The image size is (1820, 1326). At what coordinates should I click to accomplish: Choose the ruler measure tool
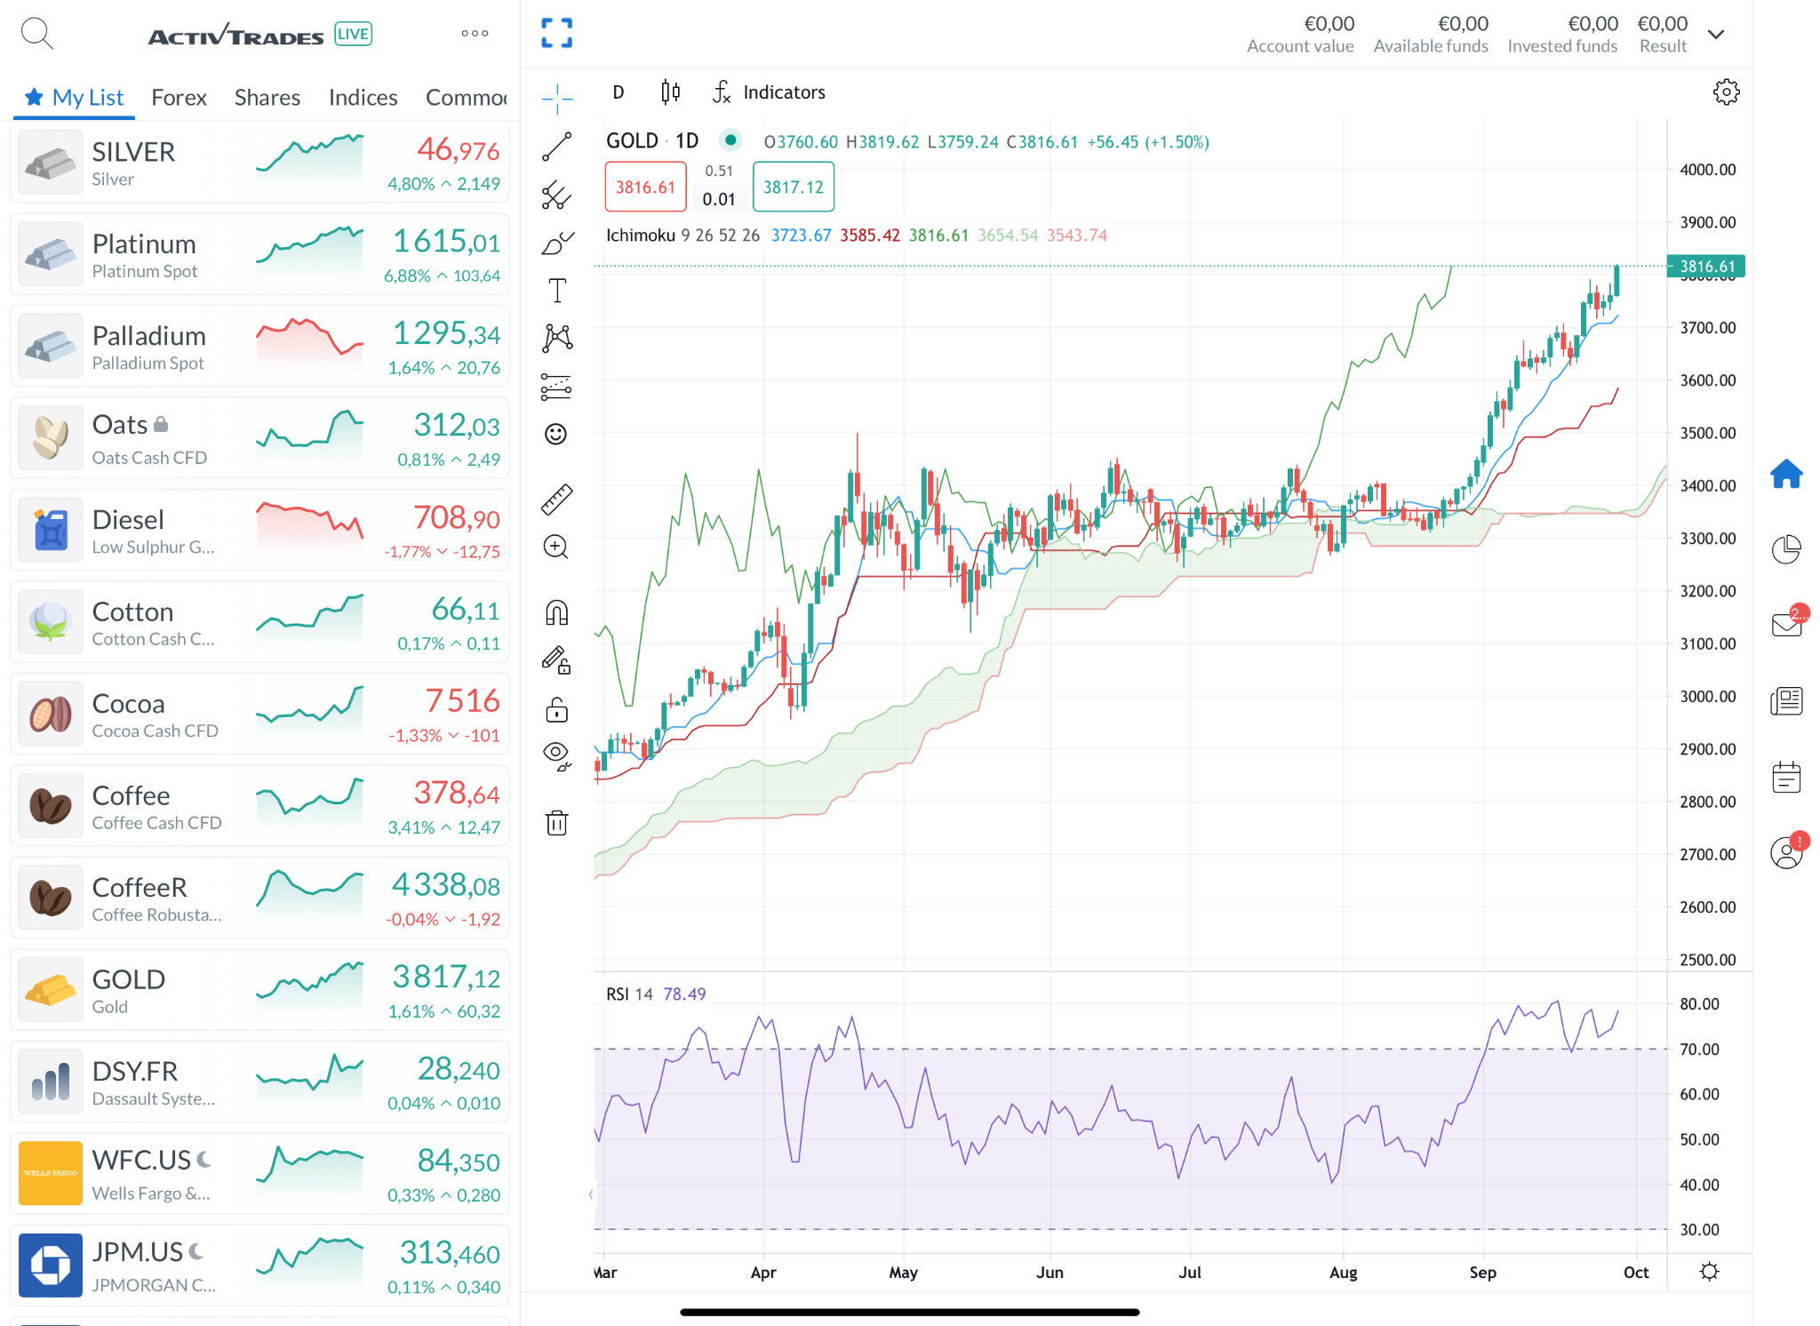click(556, 499)
